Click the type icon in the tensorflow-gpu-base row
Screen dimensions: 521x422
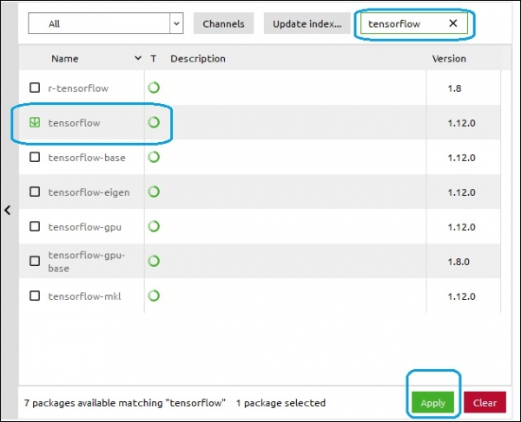point(154,261)
